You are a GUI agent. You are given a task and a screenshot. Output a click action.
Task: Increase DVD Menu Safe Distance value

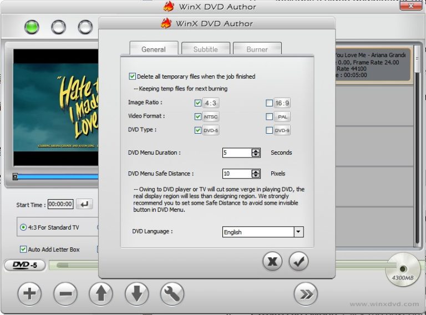tap(255, 171)
